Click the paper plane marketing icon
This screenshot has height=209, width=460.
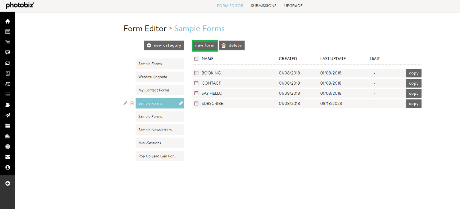(x=7, y=115)
